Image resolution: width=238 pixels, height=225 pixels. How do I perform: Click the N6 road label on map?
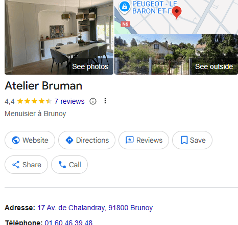[125, 24]
